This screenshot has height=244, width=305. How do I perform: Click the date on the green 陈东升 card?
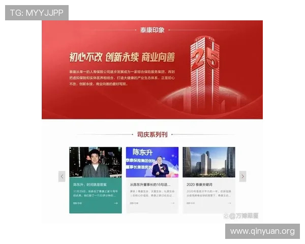click(77, 203)
